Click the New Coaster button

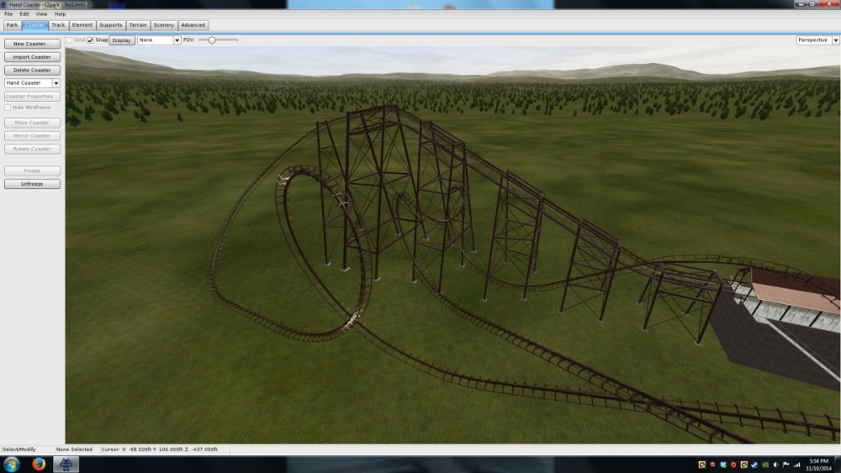pos(32,44)
